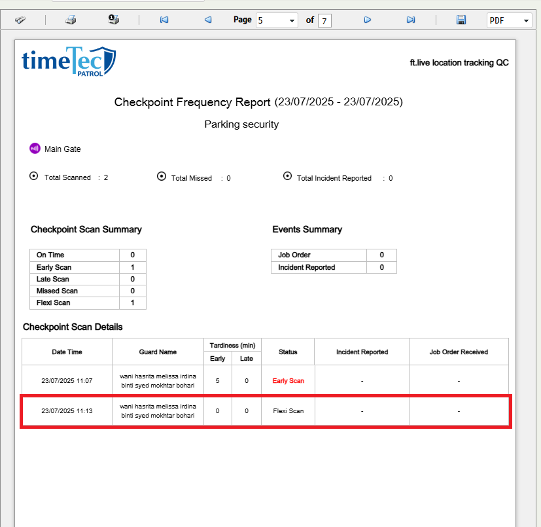The width and height of the screenshot is (541, 527).
Task: Click the TimeTec Patrol logo
Action: click(69, 62)
